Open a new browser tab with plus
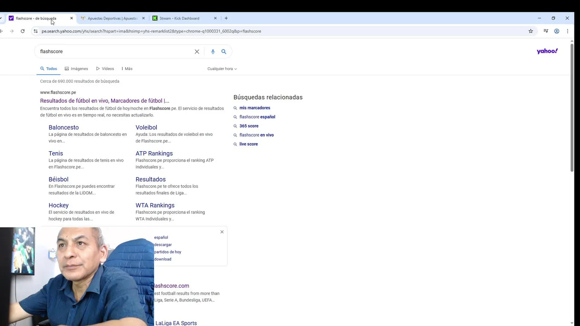The width and height of the screenshot is (580, 326). click(226, 19)
